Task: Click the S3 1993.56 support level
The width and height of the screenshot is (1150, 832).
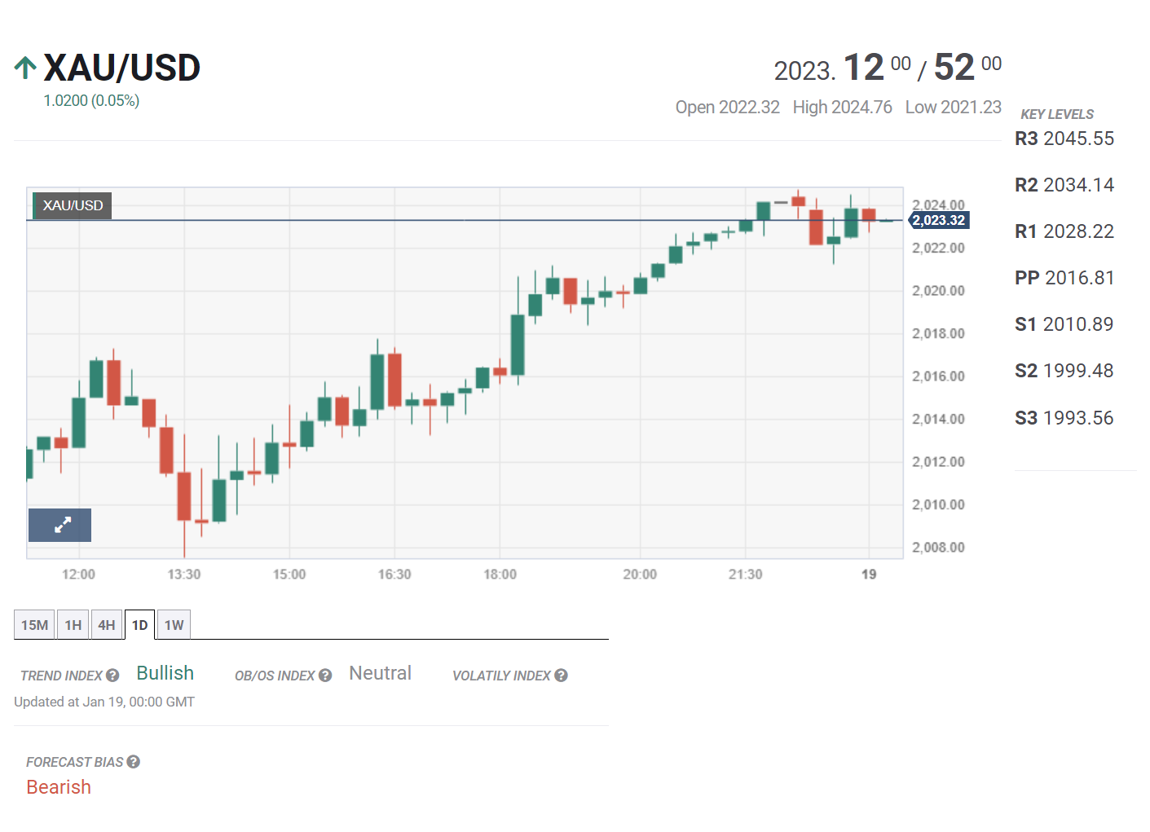Action: click(1064, 418)
